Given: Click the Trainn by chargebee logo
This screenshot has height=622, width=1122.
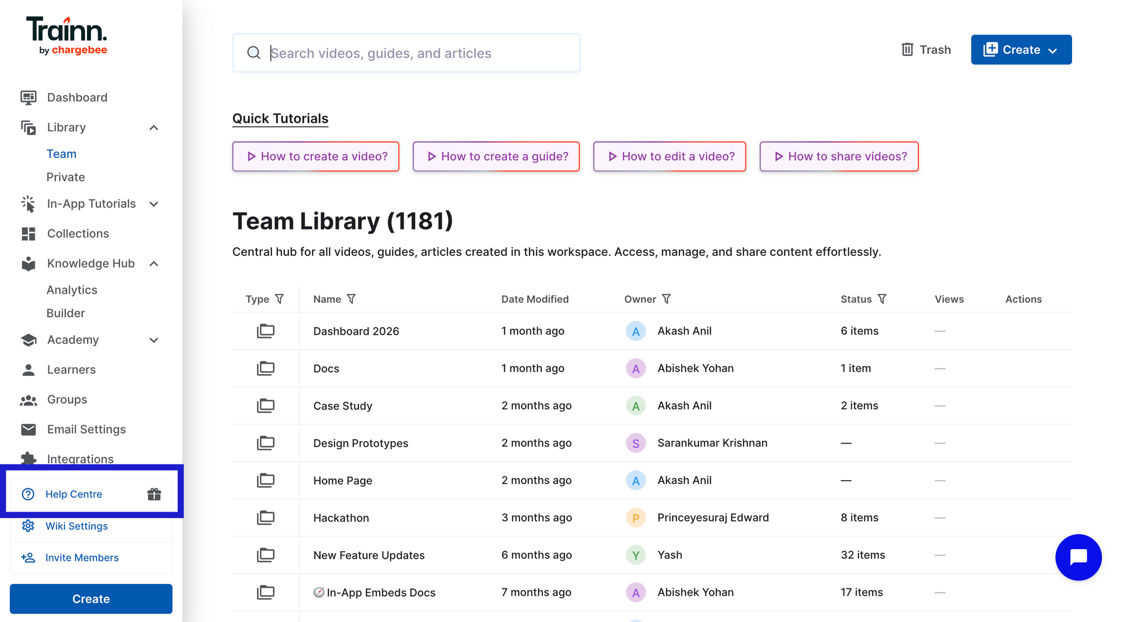Looking at the screenshot, I should pyautogui.click(x=66, y=36).
